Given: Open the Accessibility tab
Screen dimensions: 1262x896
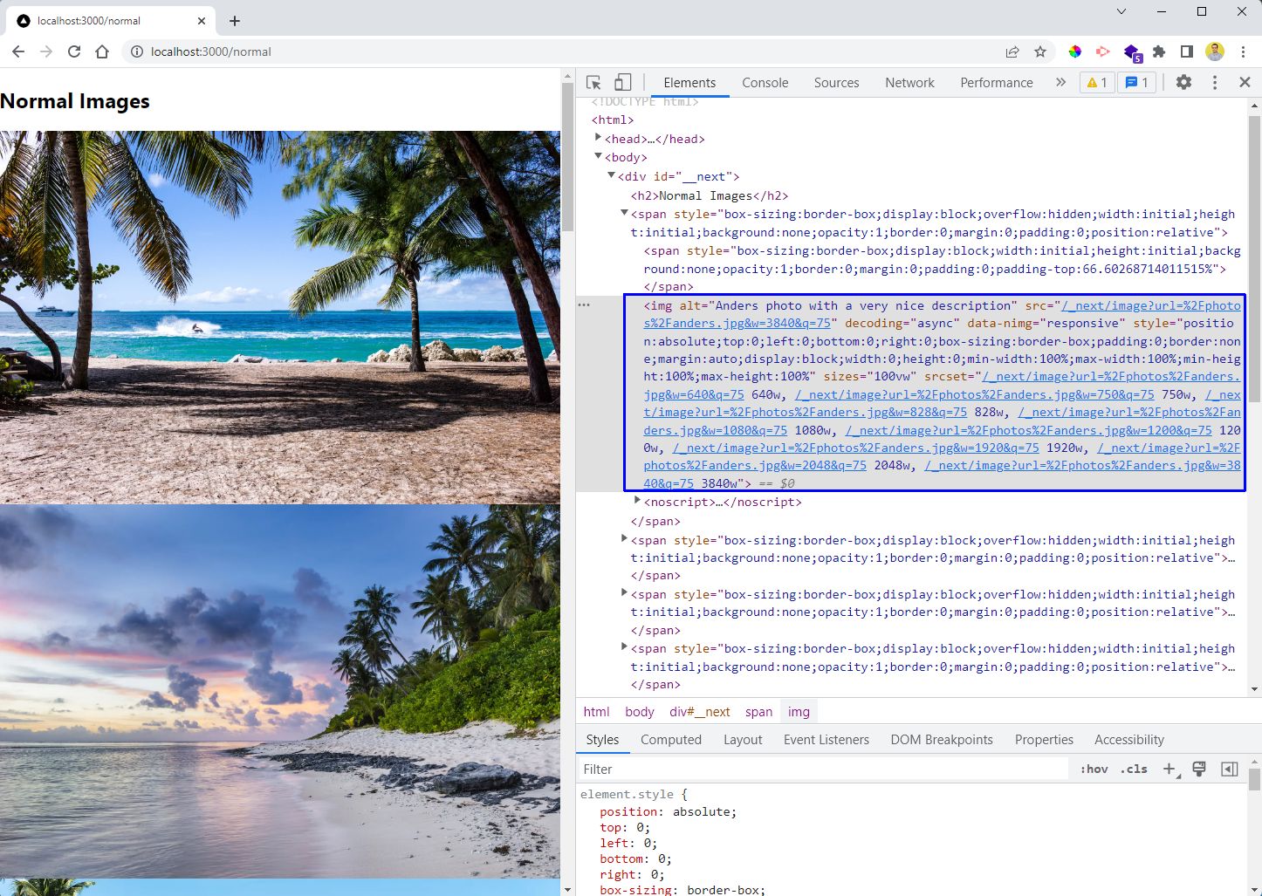Looking at the screenshot, I should (x=1128, y=739).
